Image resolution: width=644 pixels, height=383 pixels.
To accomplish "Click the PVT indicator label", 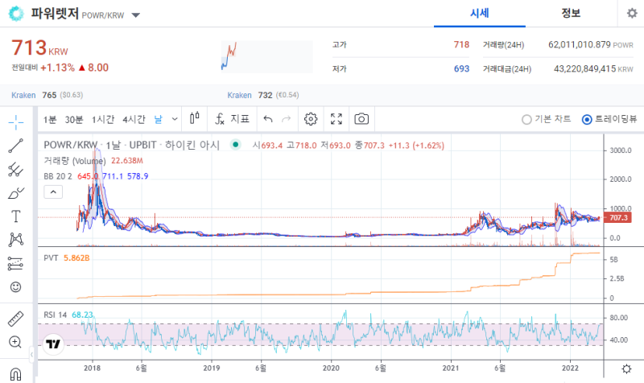I will point(51,257).
